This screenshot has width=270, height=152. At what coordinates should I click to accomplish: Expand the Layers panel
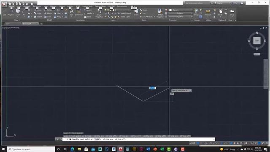click(114, 20)
